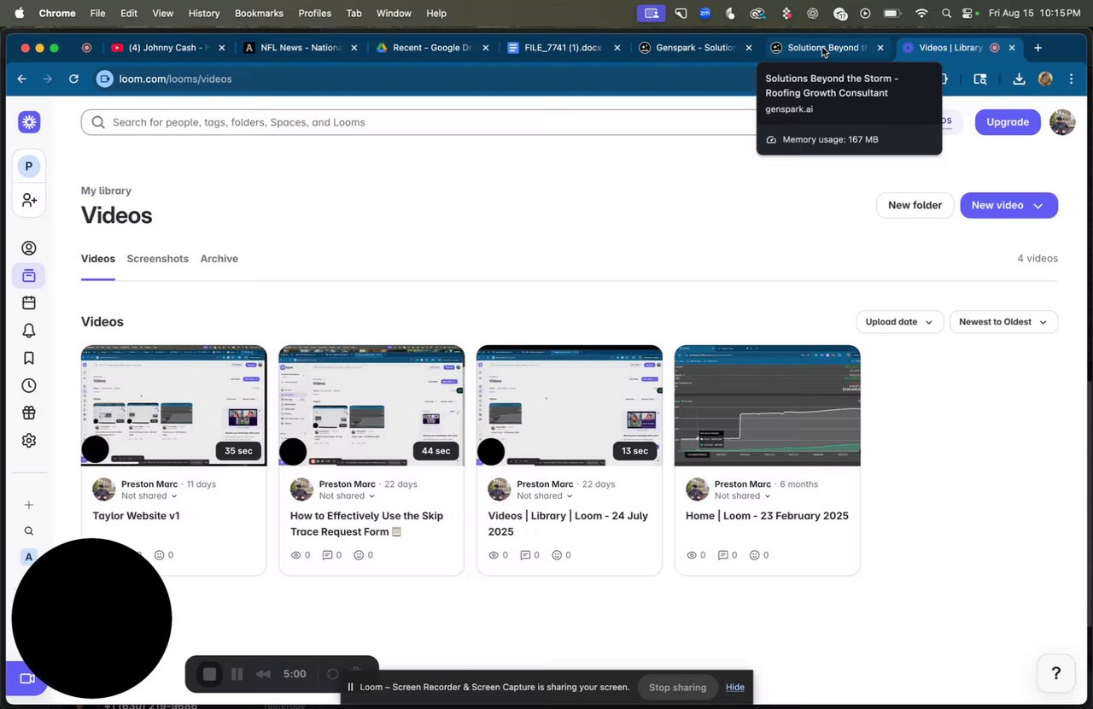Open the P workspace avatar in sidebar
This screenshot has height=709, width=1093.
click(29, 167)
